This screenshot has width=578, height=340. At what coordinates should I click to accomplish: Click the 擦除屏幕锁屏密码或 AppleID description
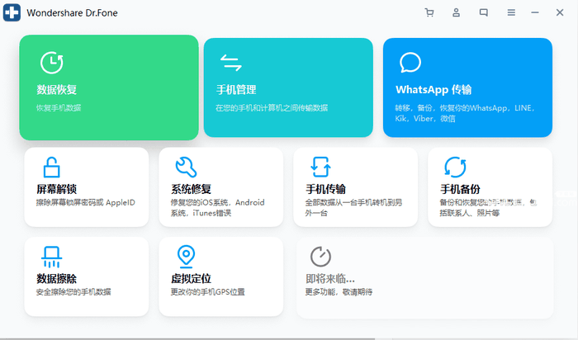click(86, 203)
